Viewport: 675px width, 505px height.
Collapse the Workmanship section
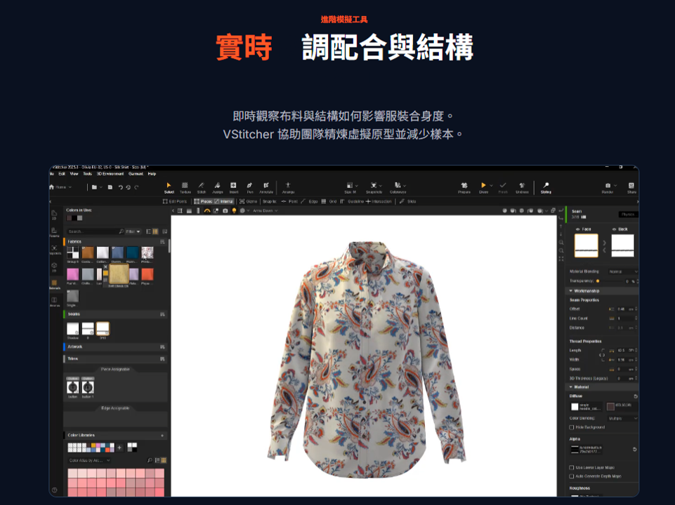[x=571, y=291]
